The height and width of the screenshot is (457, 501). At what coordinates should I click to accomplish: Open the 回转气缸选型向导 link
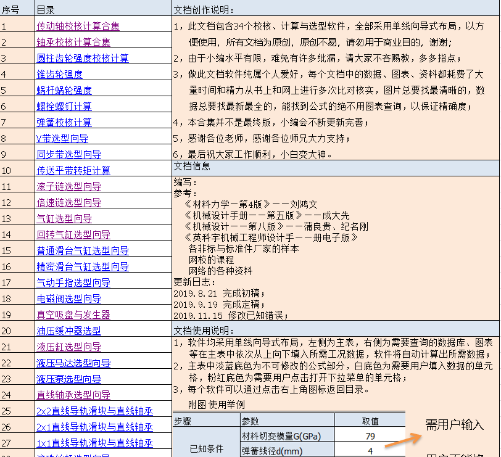[73, 234]
